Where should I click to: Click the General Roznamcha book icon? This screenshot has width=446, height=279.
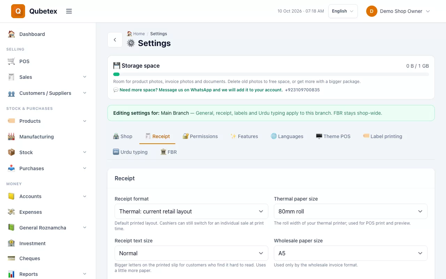pos(11,228)
